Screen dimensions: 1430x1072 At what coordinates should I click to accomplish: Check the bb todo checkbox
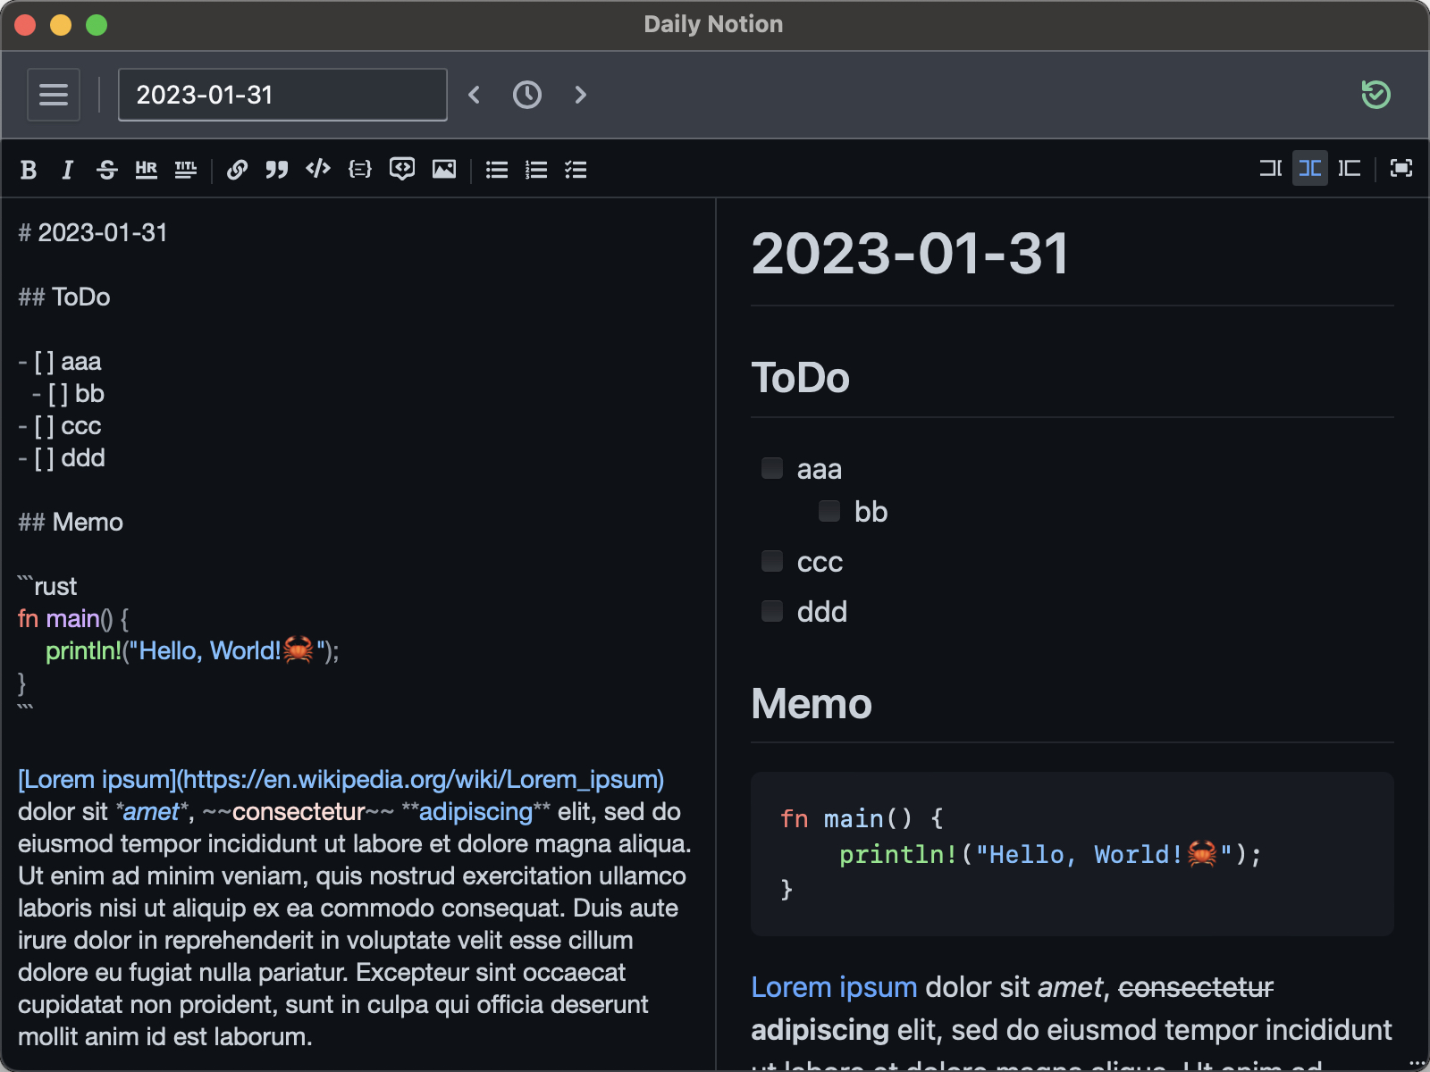tap(829, 511)
